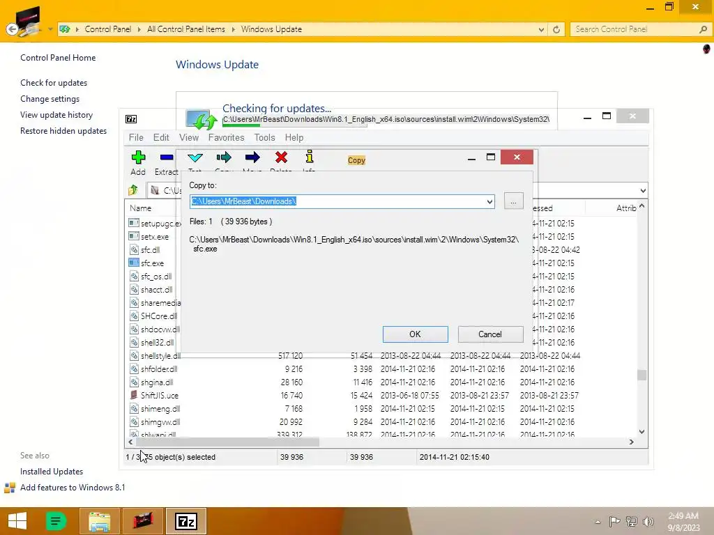The image size is (714, 535).
Task: Select the sfc_os.dll file
Action: pyautogui.click(x=156, y=276)
